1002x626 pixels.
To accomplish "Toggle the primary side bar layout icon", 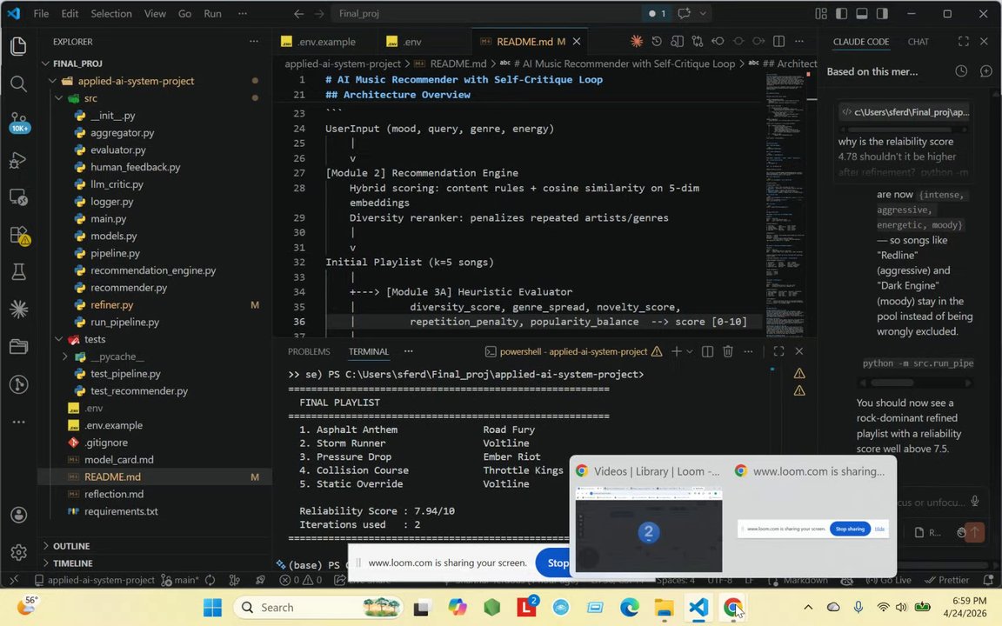I will tap(842, 13).
